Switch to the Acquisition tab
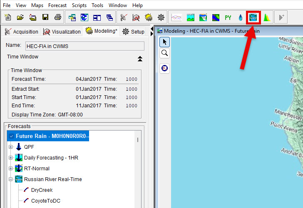303x208 pixels. coord(22,31)
